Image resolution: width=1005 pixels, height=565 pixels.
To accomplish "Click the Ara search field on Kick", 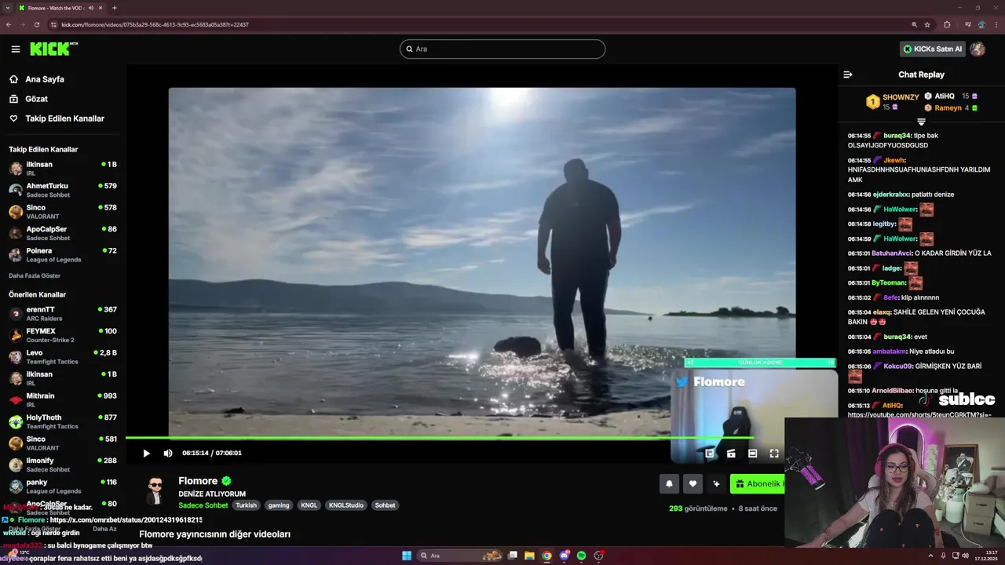I will tap(502, 49).
